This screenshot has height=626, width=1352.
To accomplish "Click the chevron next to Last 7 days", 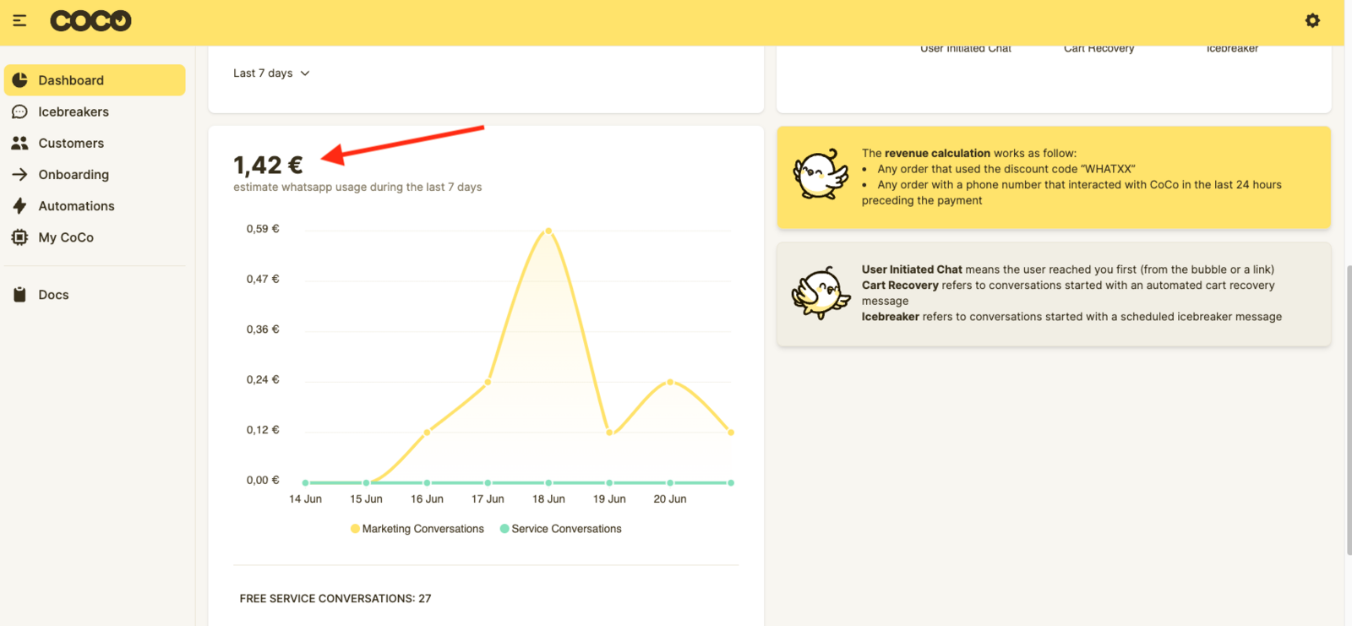I will pyautogui.click(x=305, y=73).
